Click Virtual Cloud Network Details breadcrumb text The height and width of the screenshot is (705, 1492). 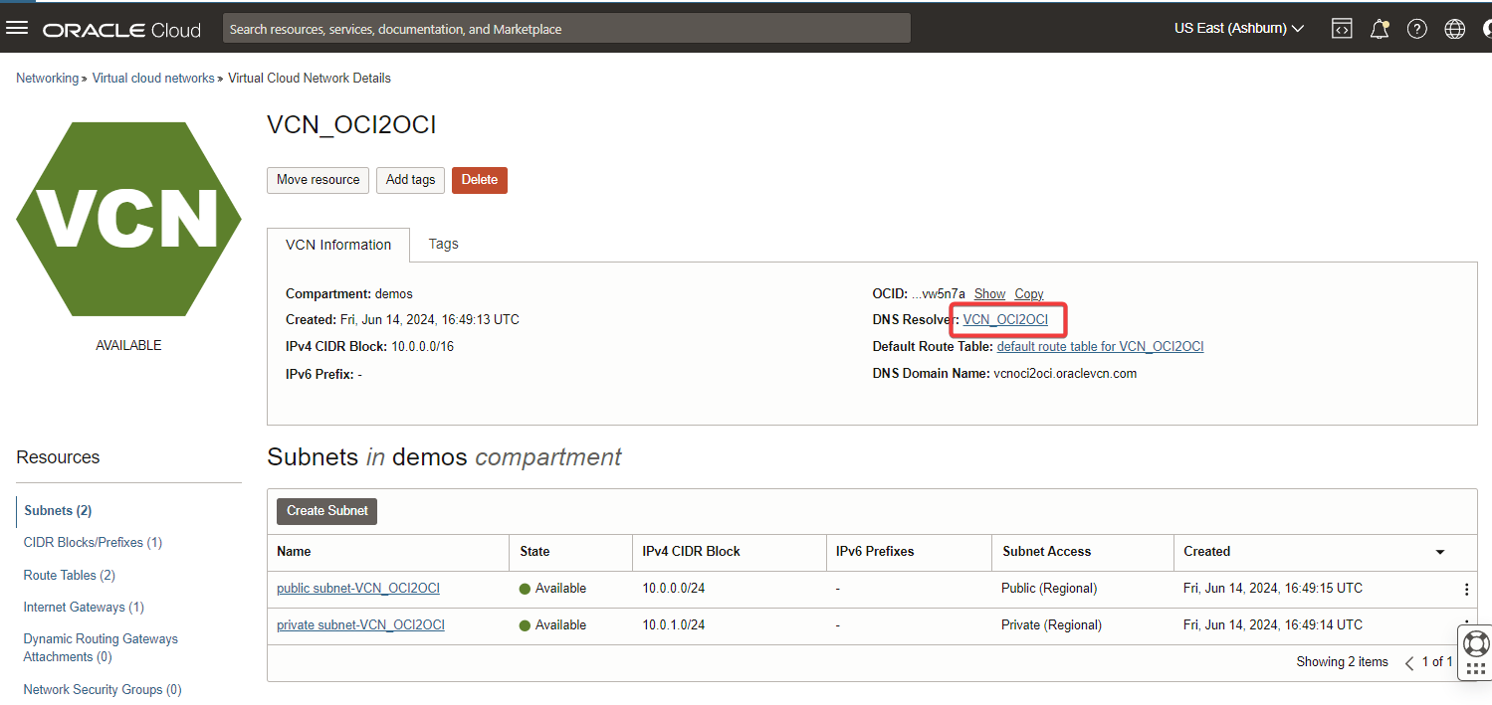click(310, 78)
